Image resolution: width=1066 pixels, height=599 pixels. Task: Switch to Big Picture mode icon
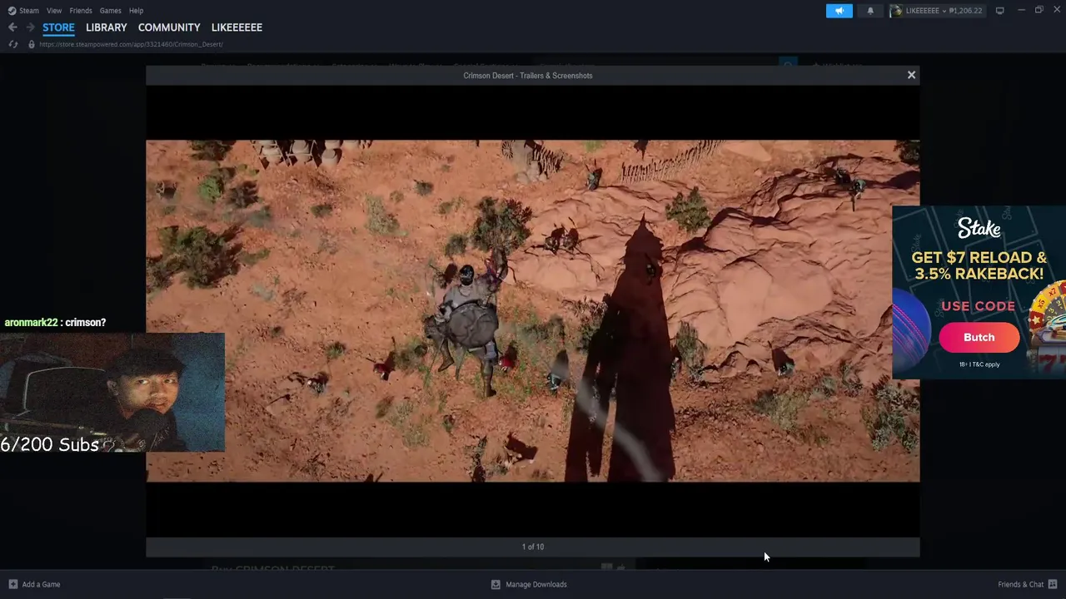(999, 11)
